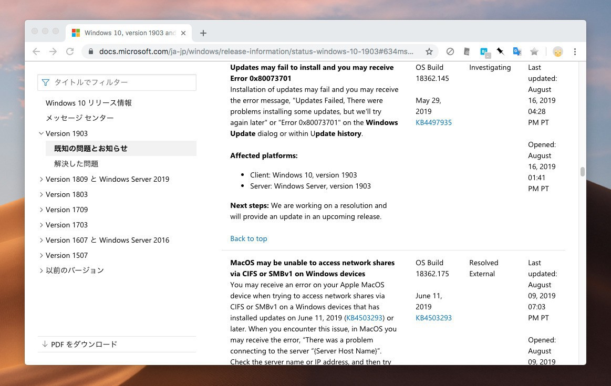Click the Version 1903 label
This screenshot has width=611, height=386.
pos(67,133)
